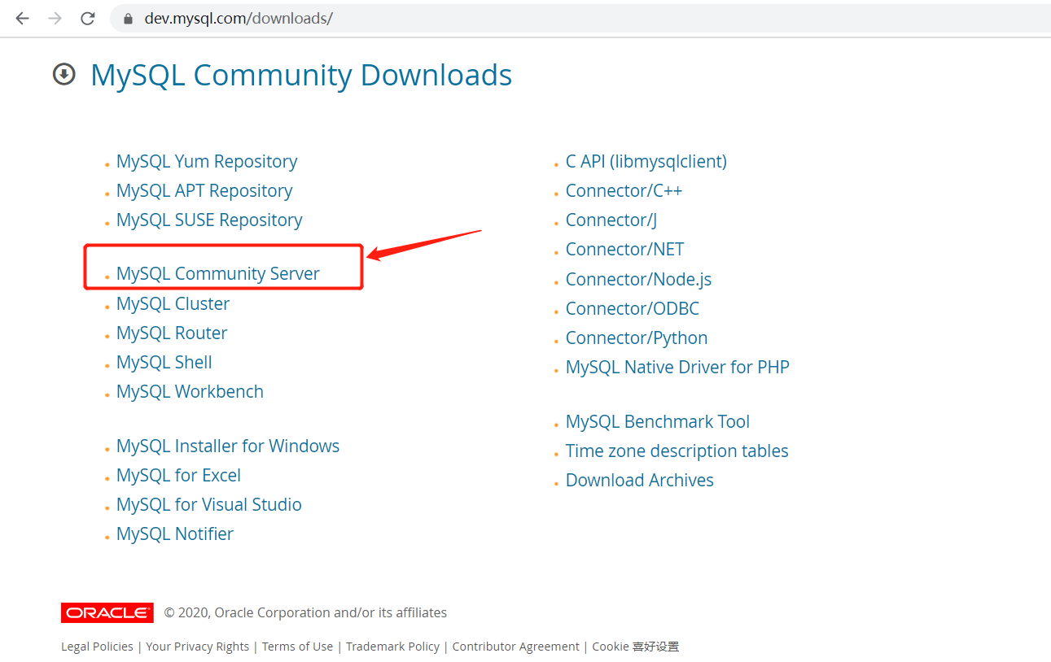This screenshot has height=662, width=1051.
Task: Reload the current page
Action: point(88,18)
